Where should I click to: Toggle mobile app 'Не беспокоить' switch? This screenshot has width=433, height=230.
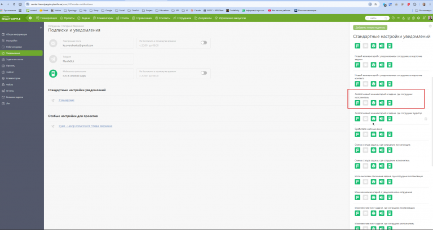[x=204, y=73]
